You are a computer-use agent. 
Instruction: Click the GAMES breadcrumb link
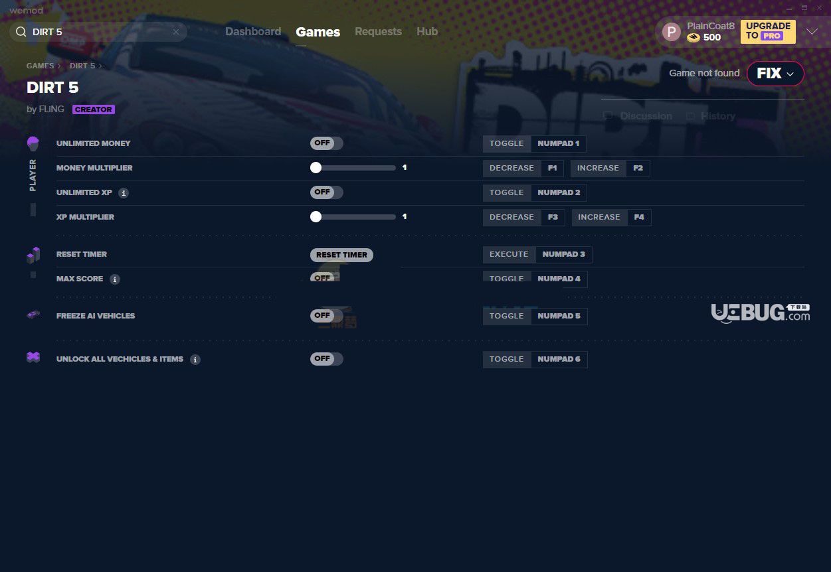tap(41, 66)
